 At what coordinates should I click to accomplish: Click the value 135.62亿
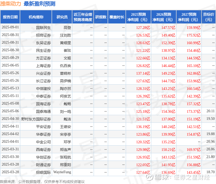[x=168, y=96]
